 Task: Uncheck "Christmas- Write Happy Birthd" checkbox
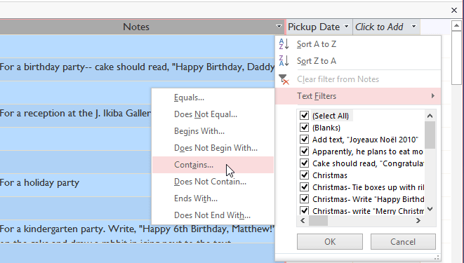click(x=304, y=199)
